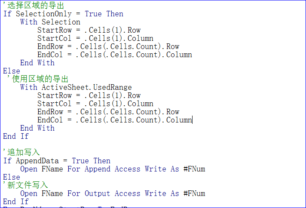This screenshot has width=306, height=208.
Task: Click the word Output in Open statement
Action: coord(98,193)
